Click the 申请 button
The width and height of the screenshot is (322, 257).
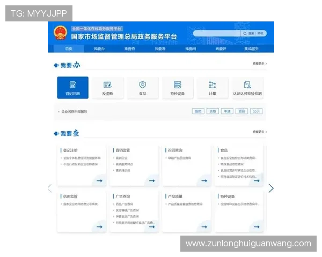(228, 111)
